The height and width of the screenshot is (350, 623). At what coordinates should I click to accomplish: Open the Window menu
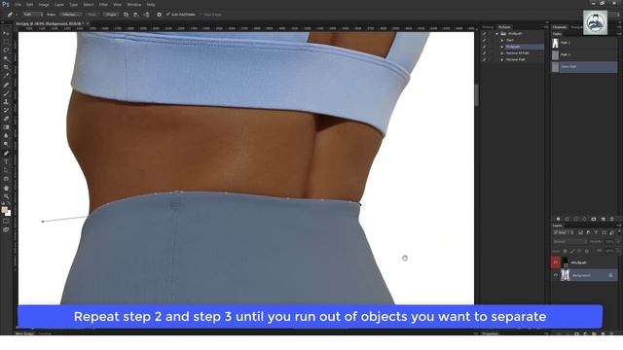pyautogui.click(x=134, y=4)
